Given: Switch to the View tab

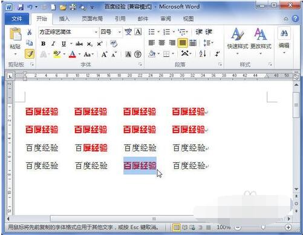Looking at the screenshot, I should 188,19.
